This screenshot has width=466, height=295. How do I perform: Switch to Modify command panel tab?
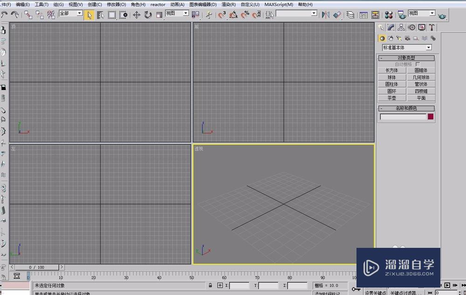[391, 28]
